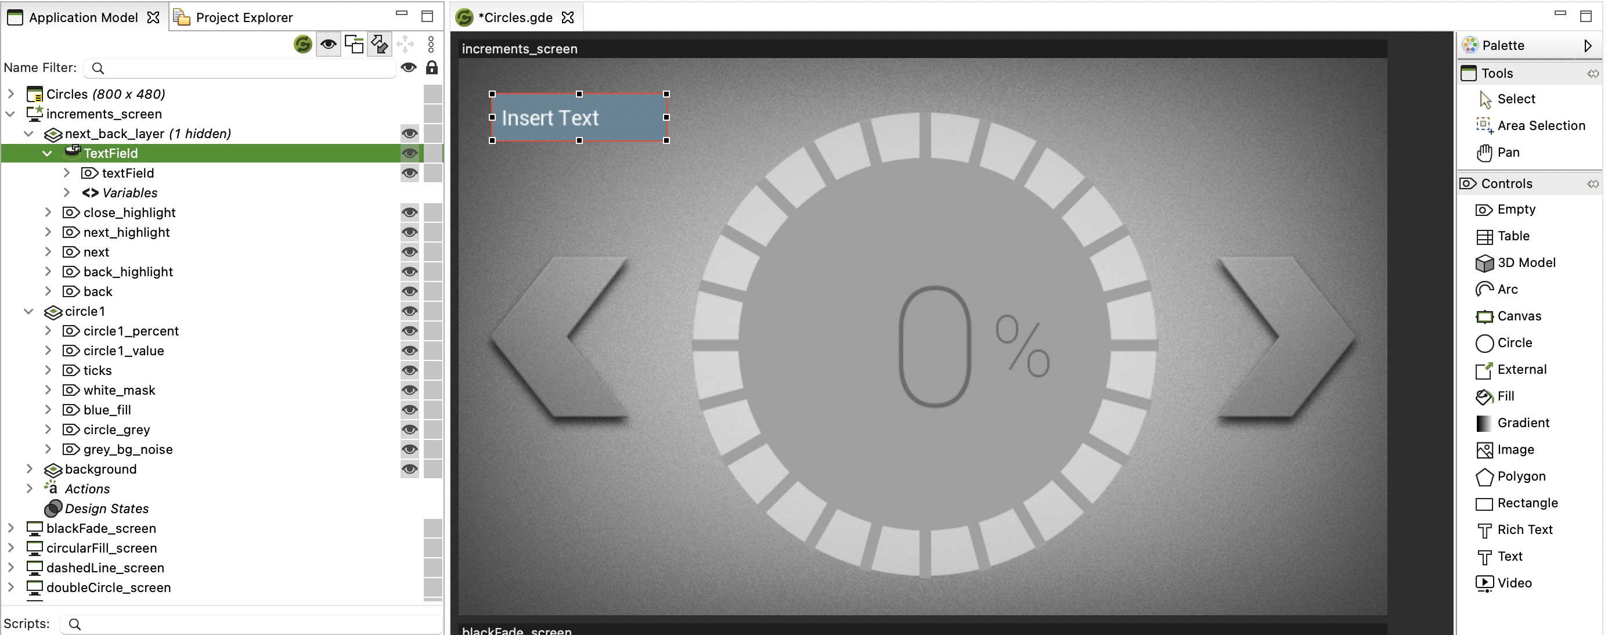The width and height of the screenshot is (1608, 635).
Task: Expand the doubleCircle_screen node
Action: [x=10, y=587]
